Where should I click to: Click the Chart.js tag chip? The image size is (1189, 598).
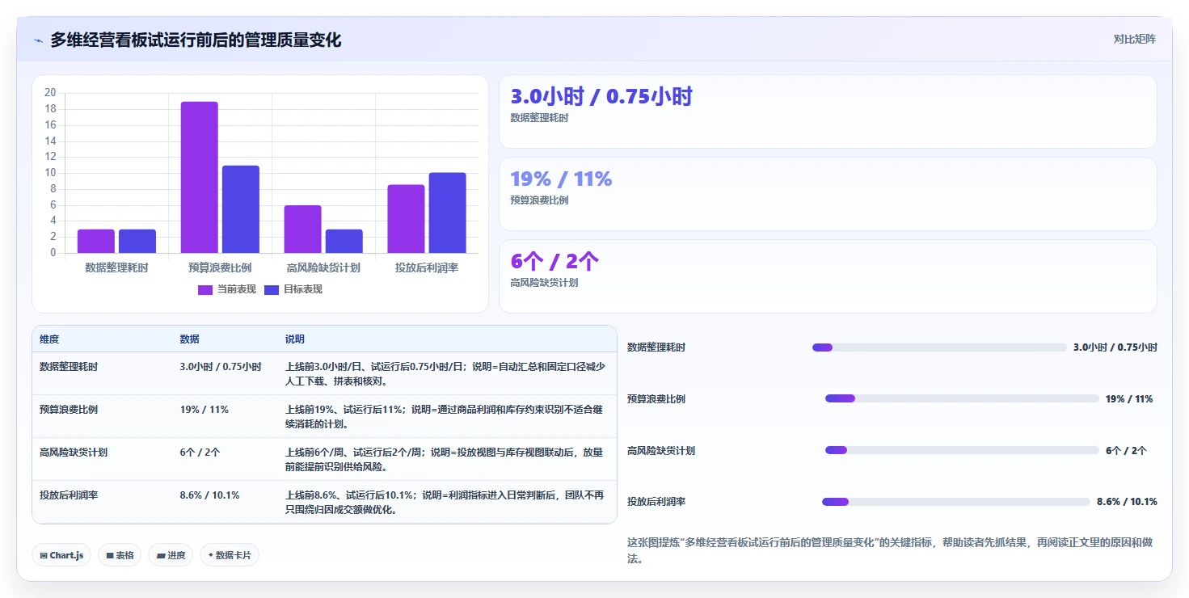61,555
